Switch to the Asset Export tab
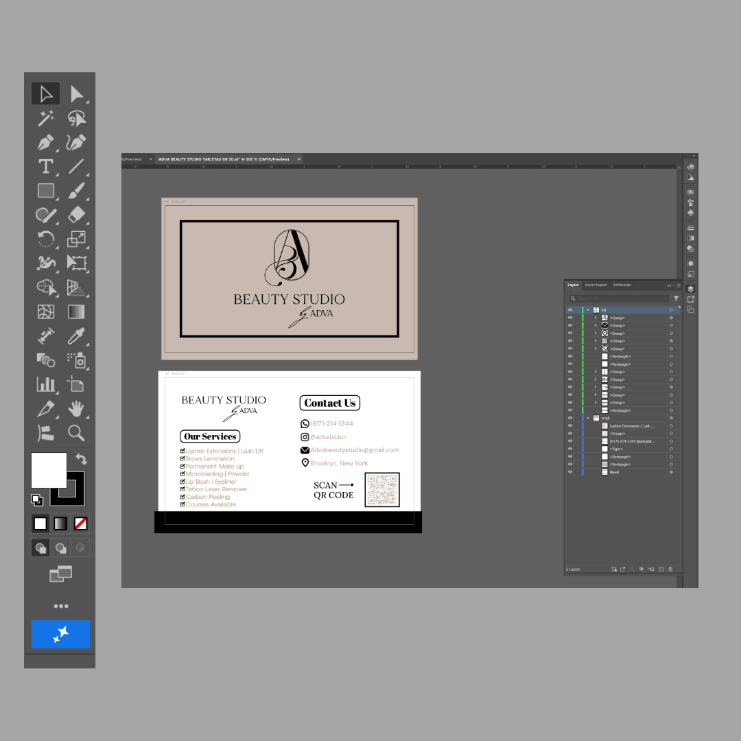Image resolution: width=741 pixels, height=741 pixels. (x=596, y=285)
